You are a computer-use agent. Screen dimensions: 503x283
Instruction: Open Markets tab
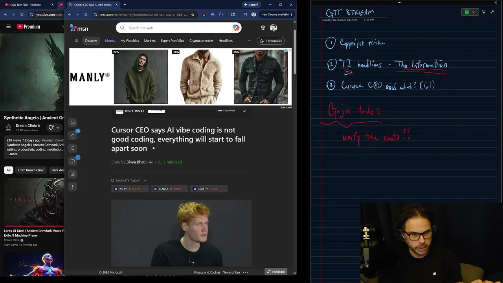tap(150, 40)
